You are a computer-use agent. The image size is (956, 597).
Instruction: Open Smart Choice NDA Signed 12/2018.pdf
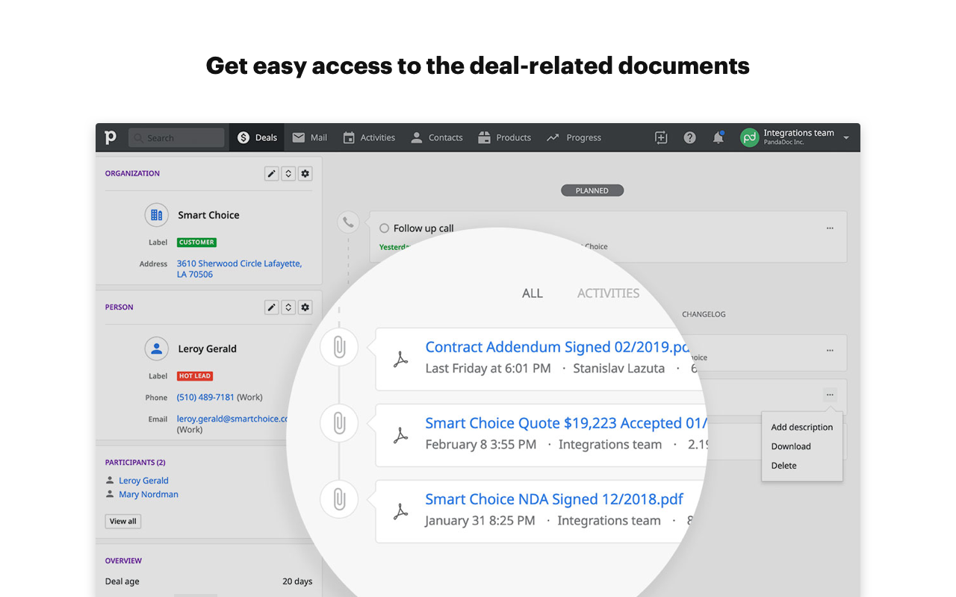point(554,499)
